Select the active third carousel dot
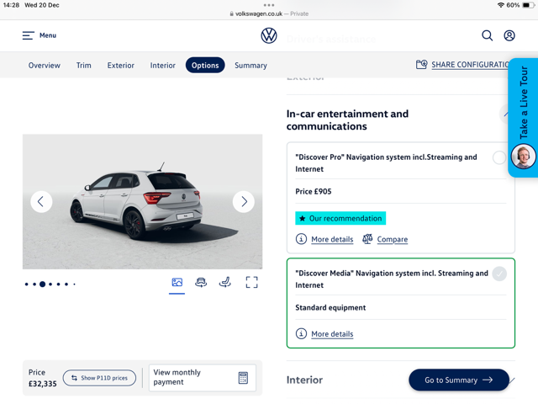 click(x=42, y=284)
